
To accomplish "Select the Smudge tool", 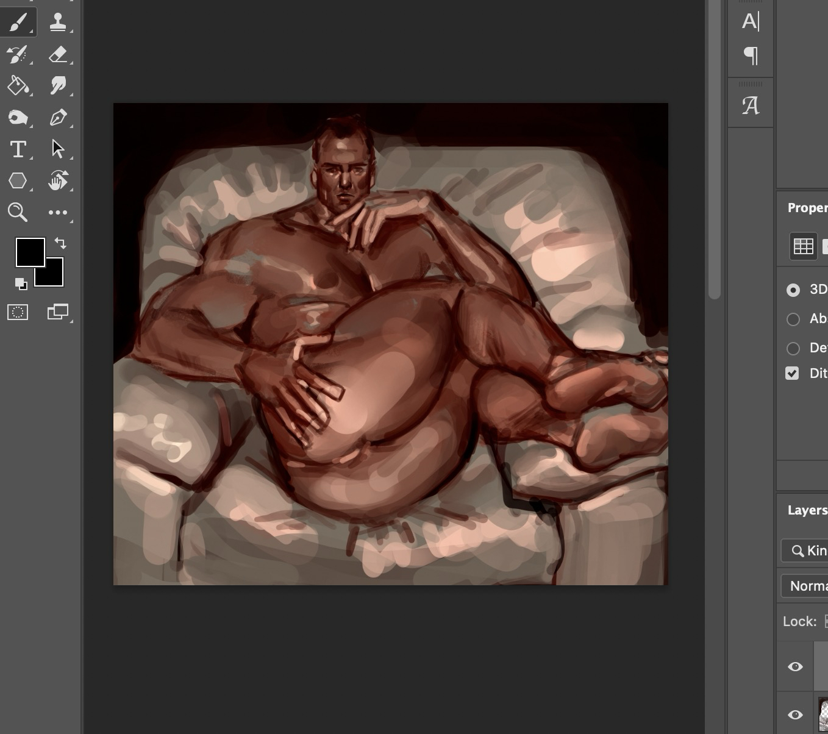I will (58, 86).
